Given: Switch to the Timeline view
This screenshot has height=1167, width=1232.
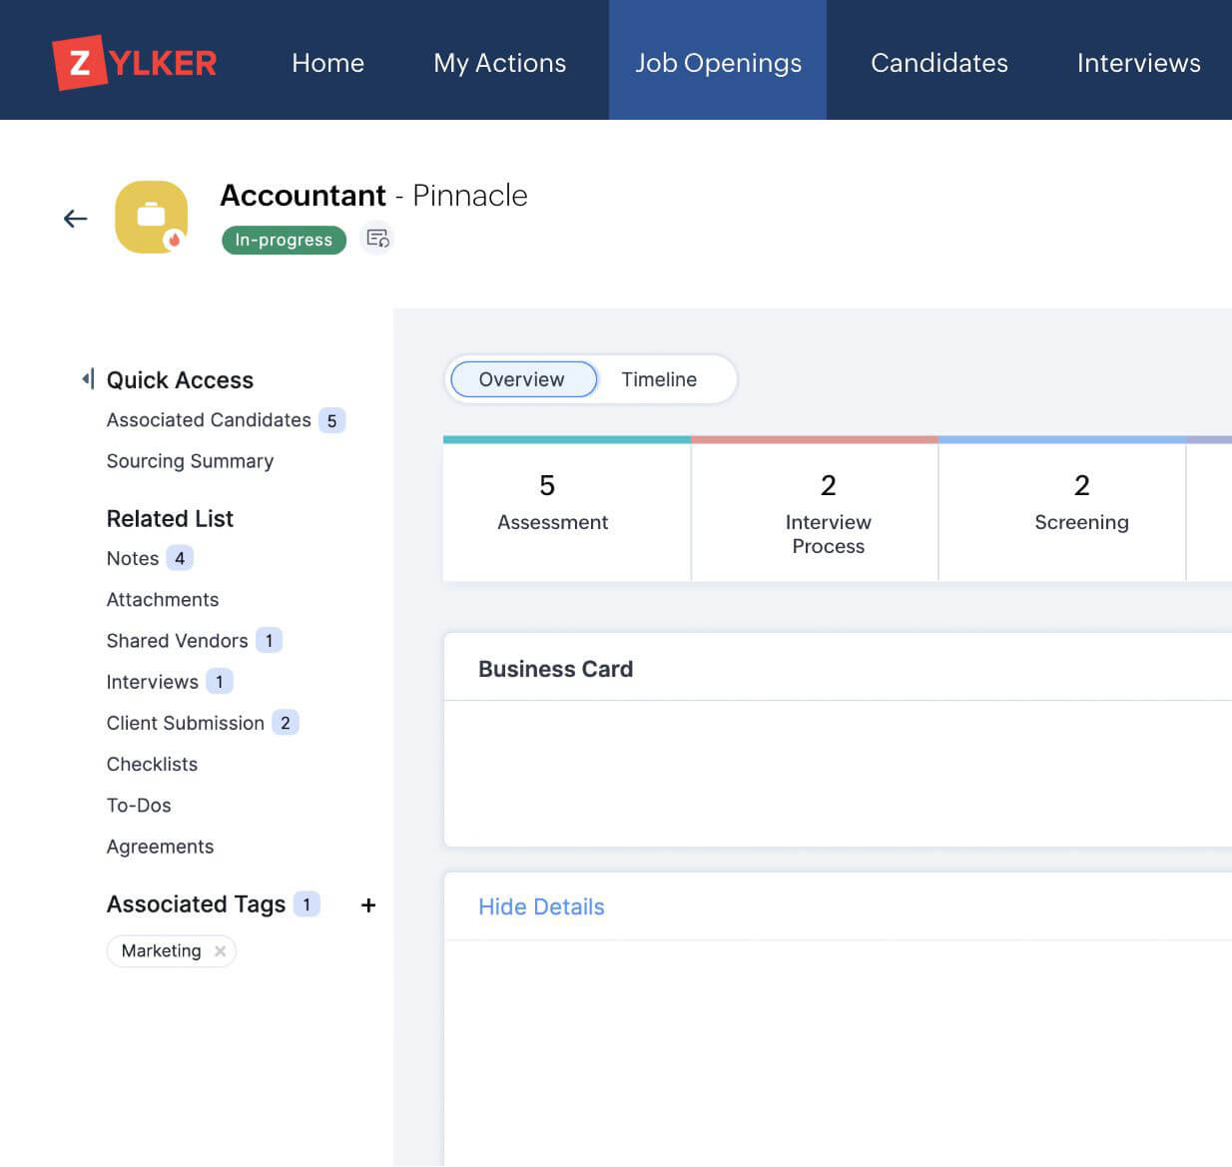Looking at the screenshot, I should point(659,379).
